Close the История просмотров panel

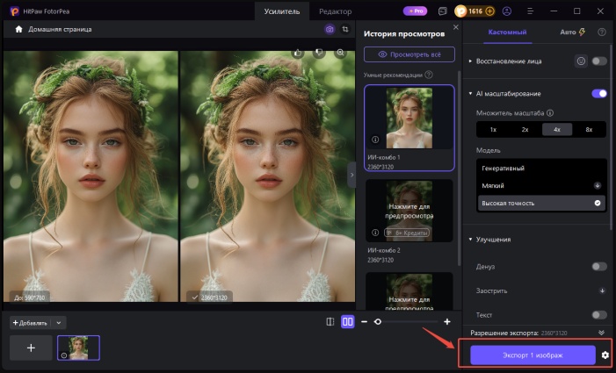(x=456, y=27)
